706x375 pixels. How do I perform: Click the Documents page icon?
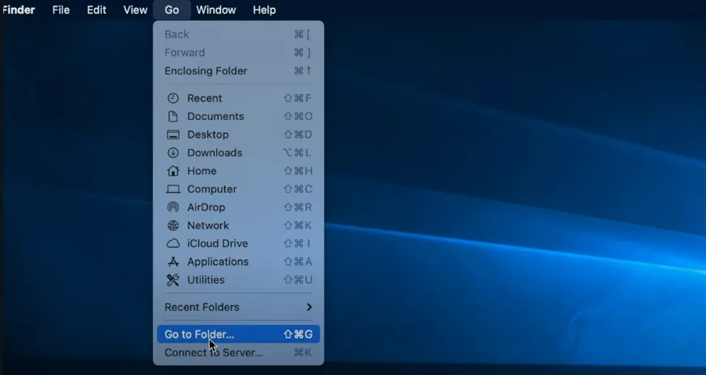[173, 116]
